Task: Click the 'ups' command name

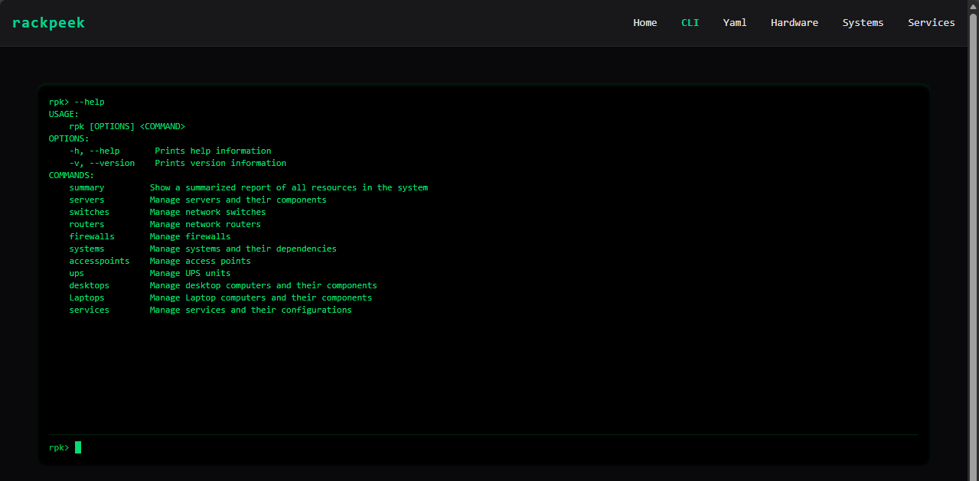Action: pyautogui.click(x=77, y=273)
